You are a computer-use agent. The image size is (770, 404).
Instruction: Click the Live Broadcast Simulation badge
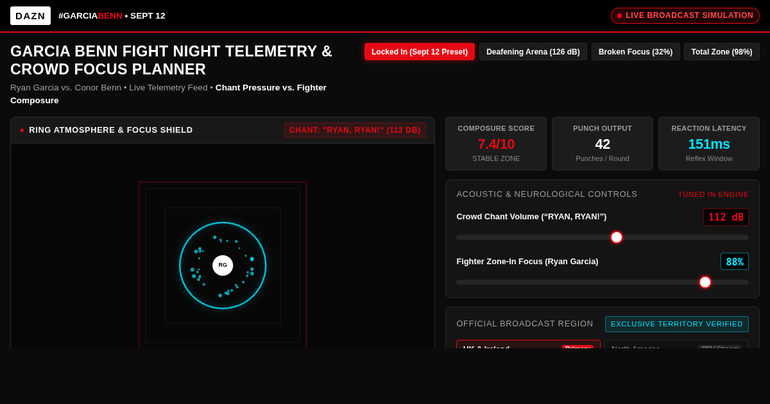685,15
